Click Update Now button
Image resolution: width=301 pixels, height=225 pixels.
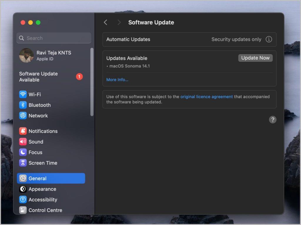(255, 58)
